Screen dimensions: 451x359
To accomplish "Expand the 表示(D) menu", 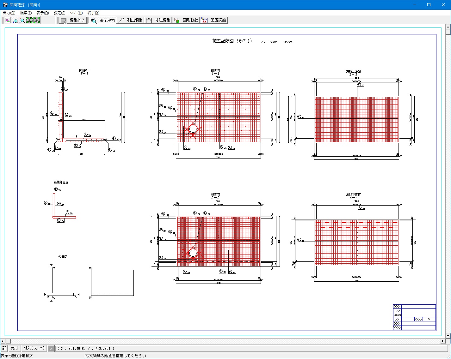I will coord(42,13).
